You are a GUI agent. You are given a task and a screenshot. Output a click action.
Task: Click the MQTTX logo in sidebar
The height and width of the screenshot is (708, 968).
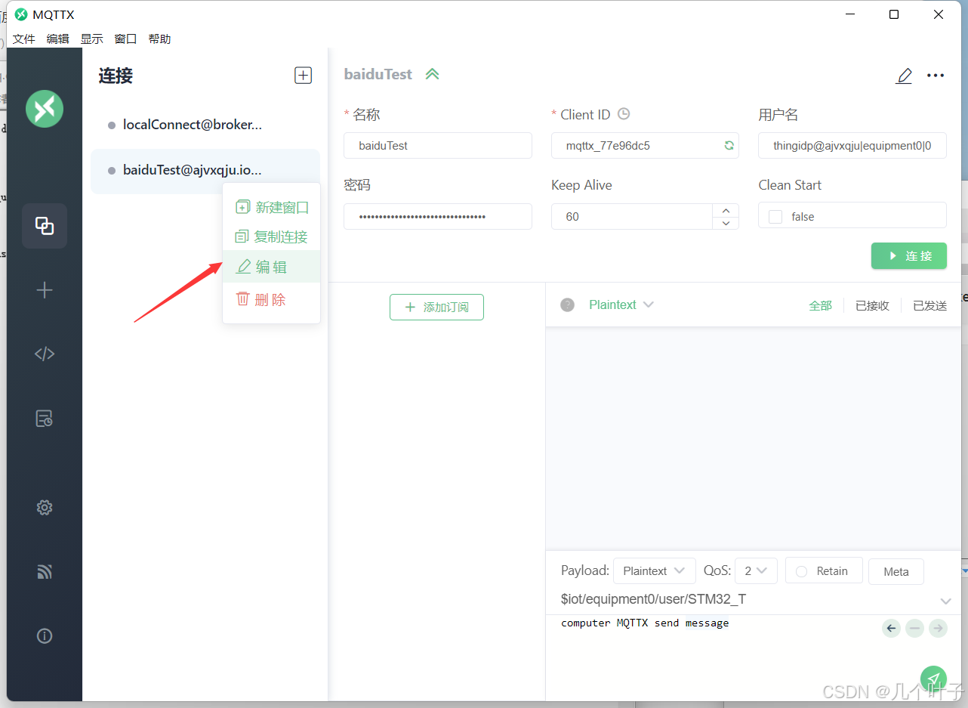click(x=45, y=109)
